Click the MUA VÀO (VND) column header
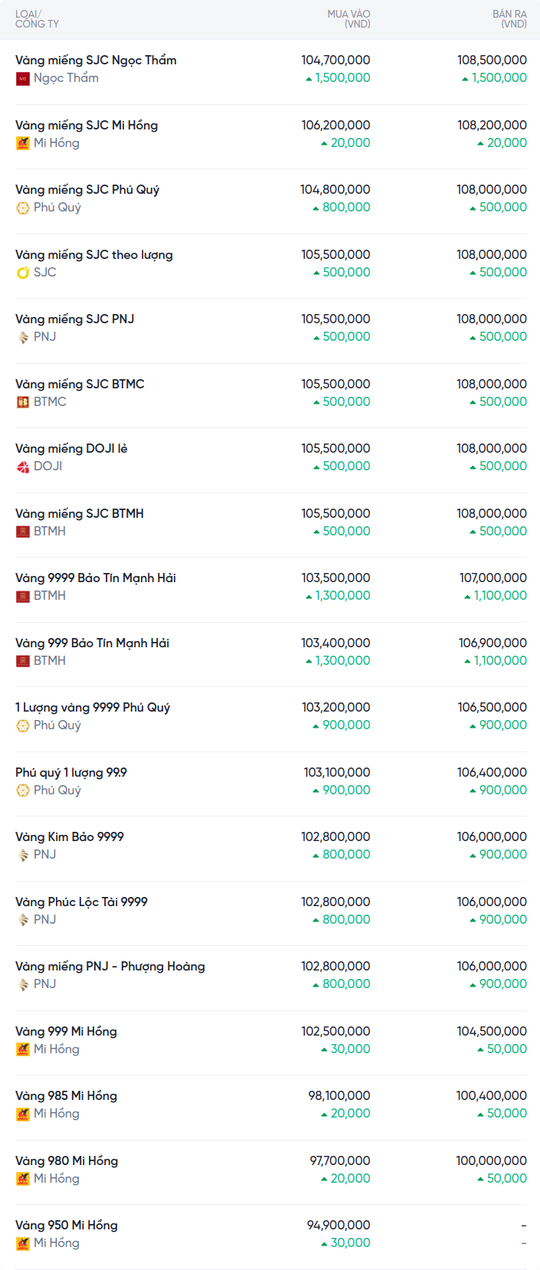Screen dimensions: 540x1270 [x=349, y=19]
